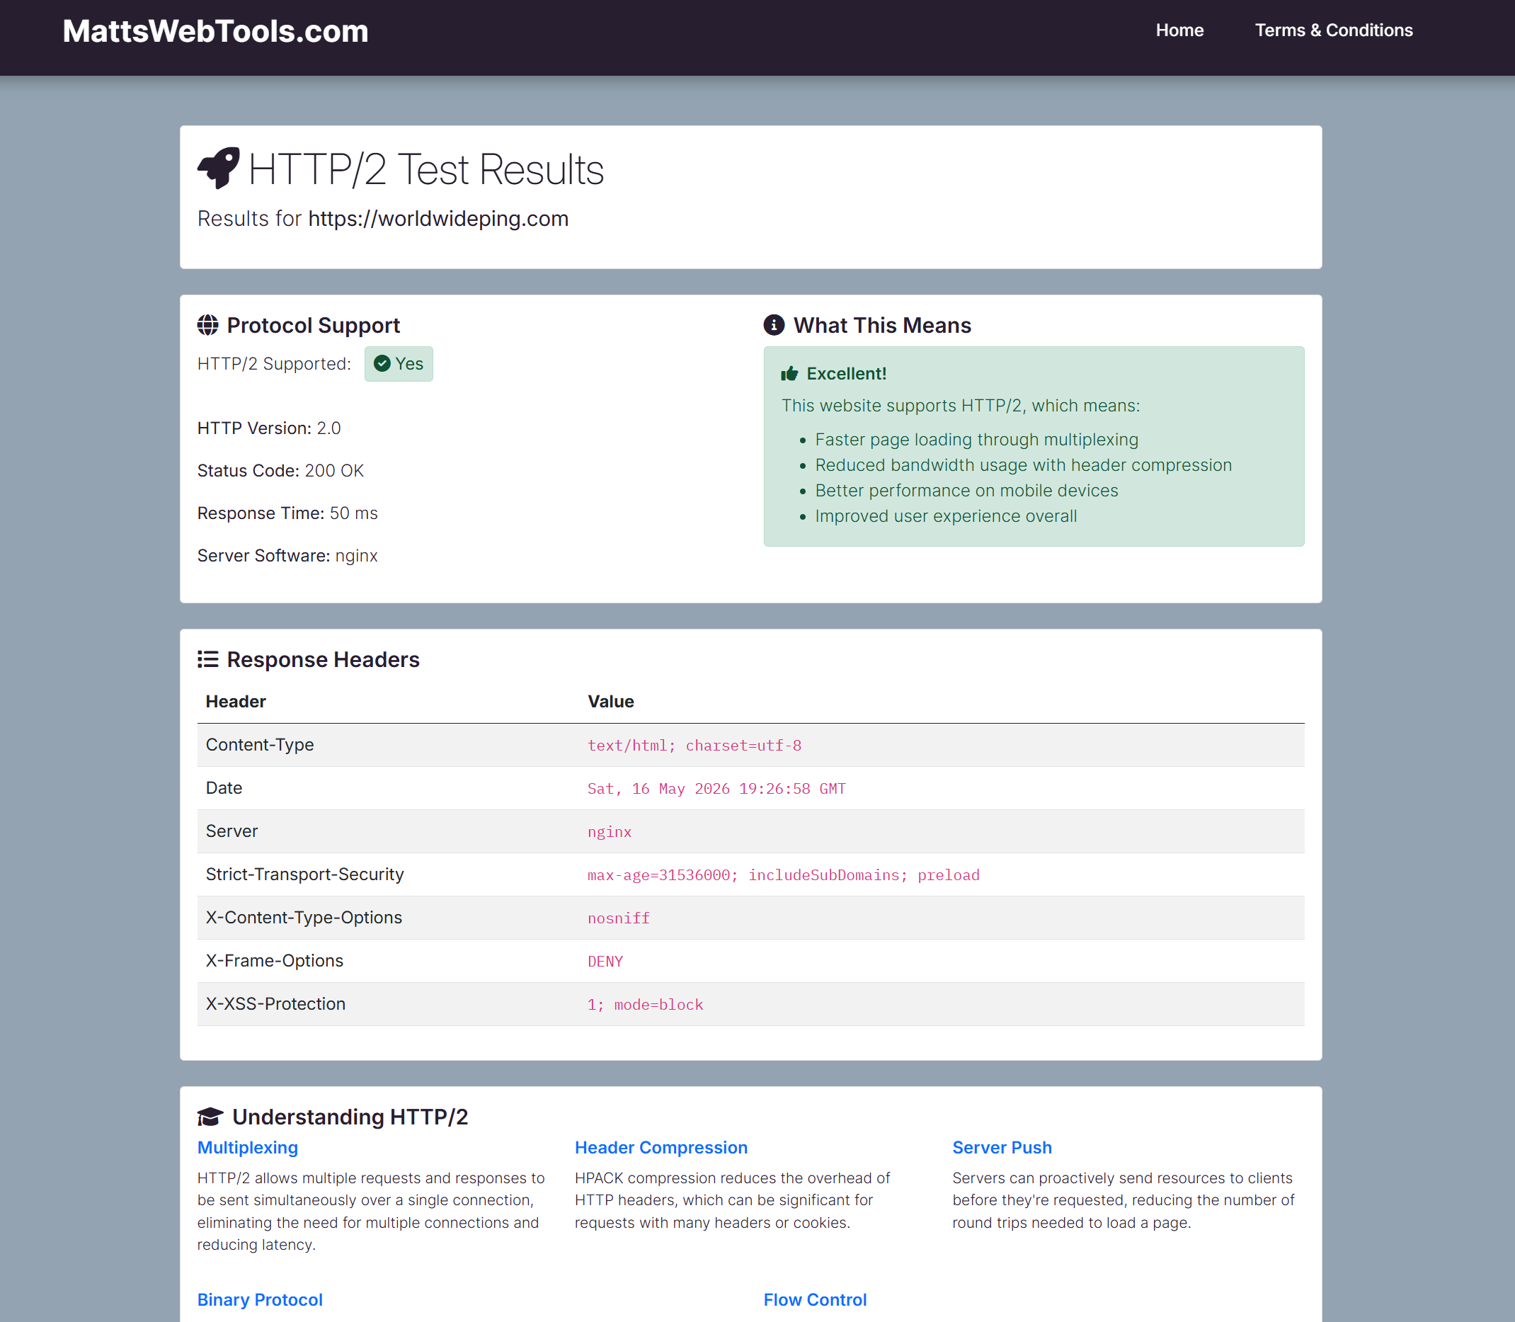The width and height of the screenshot is (1515, 1322).
Task: Click the Yes badge for HTTP/2 Supported
Action: click(399, 364)
